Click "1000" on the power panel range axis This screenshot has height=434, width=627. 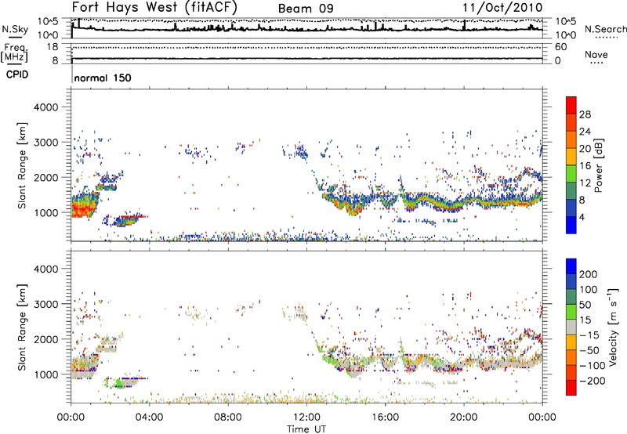[x=45, y=212]
